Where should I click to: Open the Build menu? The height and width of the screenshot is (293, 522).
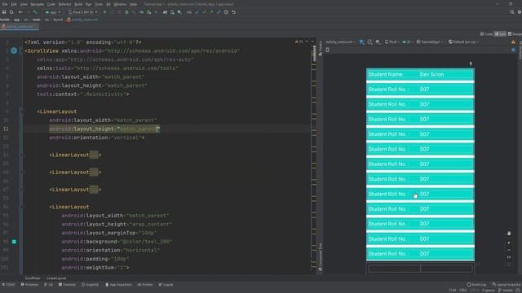(x=78, y=4)
